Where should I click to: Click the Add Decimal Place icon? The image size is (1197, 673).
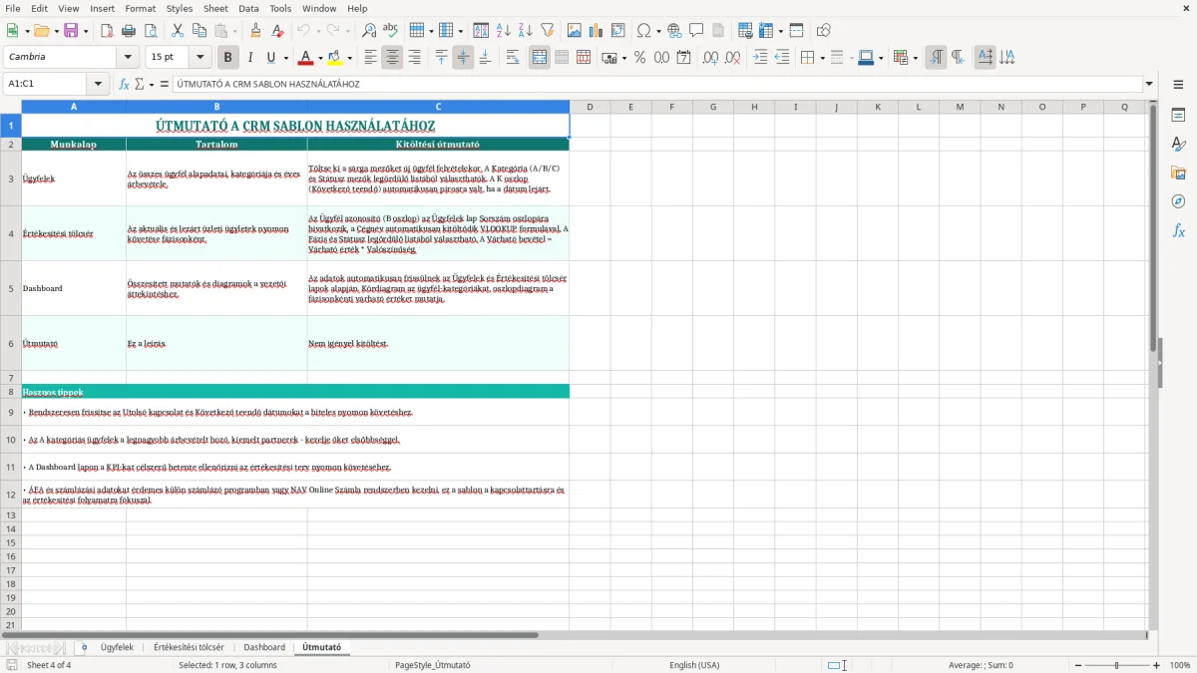pos(711,58)
